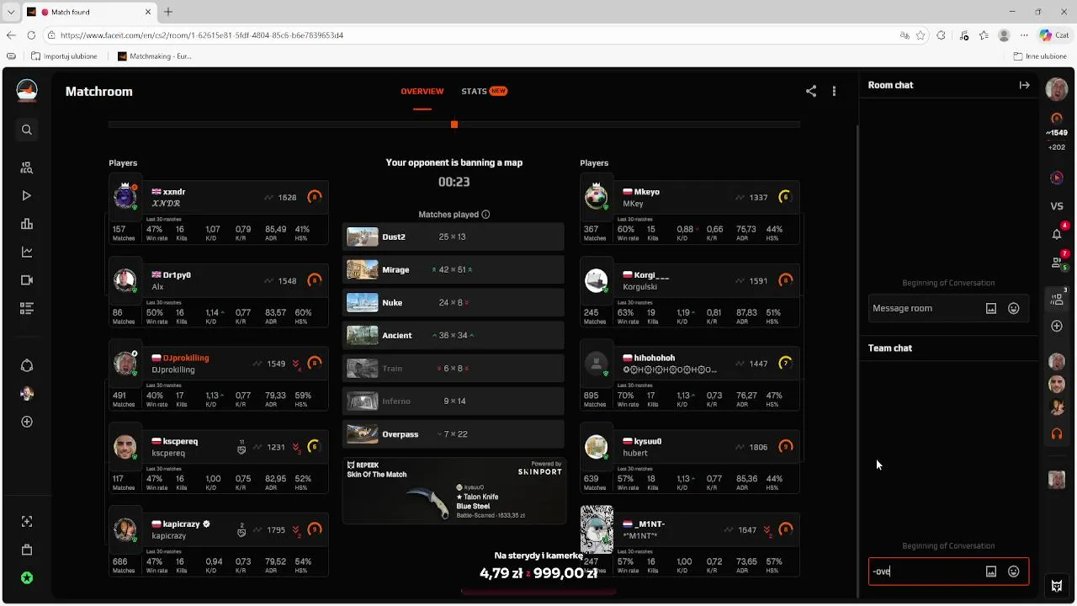
Task: Attach image in team chat field
Action: 991,571
